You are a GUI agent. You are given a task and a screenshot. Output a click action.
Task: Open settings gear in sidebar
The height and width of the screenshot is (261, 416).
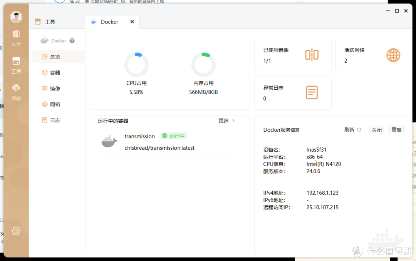click(16, 231)
